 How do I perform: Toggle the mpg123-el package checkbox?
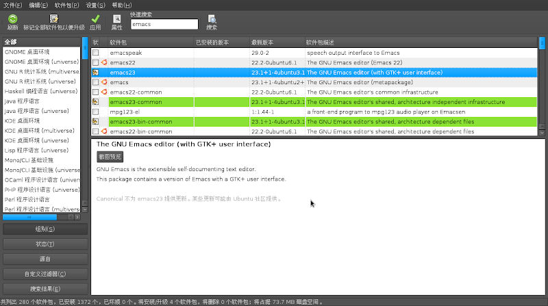click(x=95, y=112)
